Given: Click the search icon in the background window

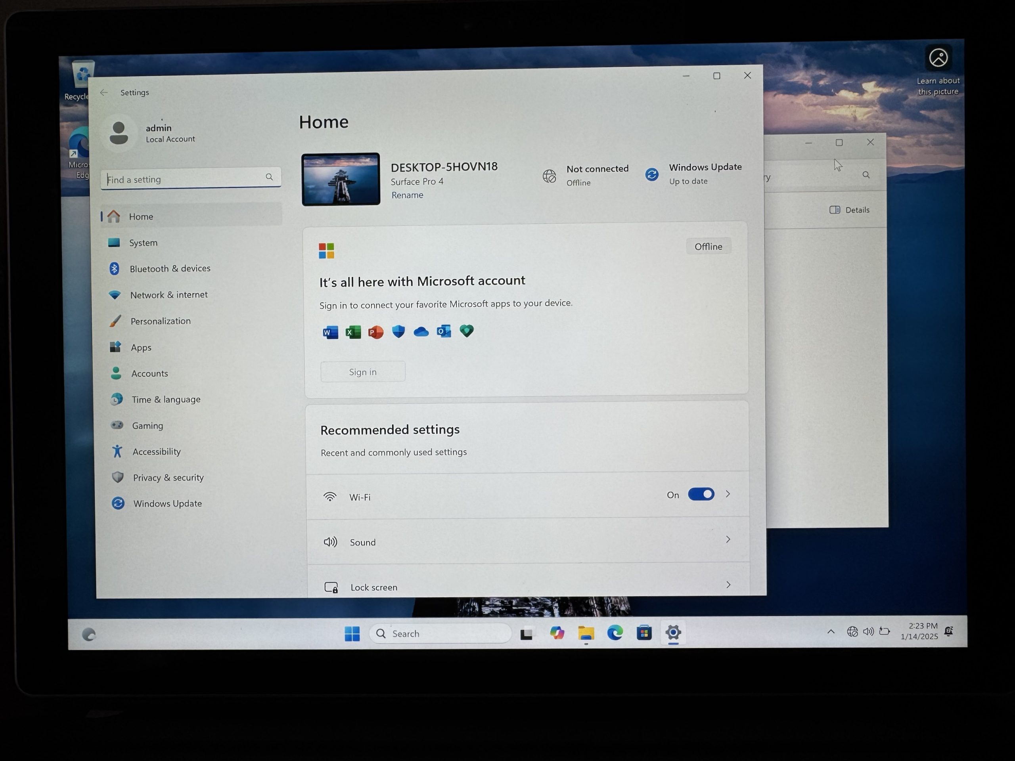Looking at the screenshot, I should pyautogui.click(x=866, y=175).
